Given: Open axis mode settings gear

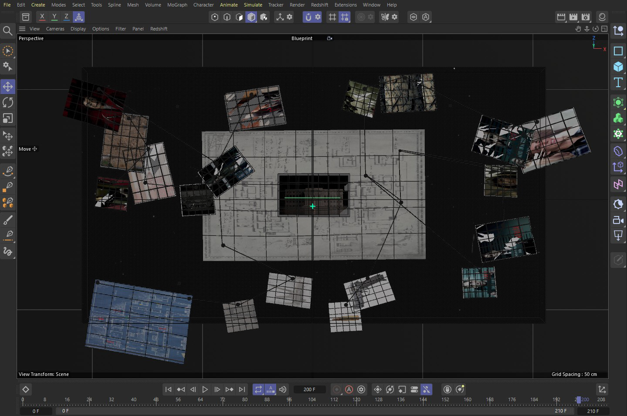Looking at the screenshot, I should (x=290, y=17).
